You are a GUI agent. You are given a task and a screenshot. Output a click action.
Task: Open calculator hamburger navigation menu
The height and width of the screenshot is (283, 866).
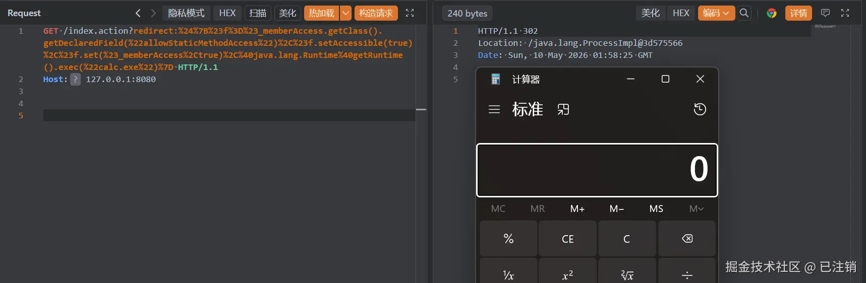(494, 109)
